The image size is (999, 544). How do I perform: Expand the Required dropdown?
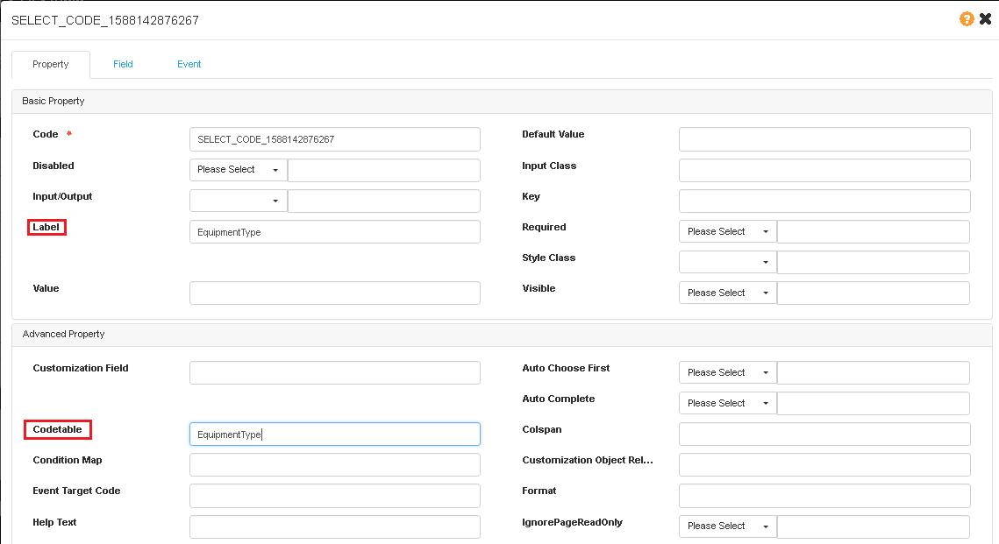click(727, 232)
